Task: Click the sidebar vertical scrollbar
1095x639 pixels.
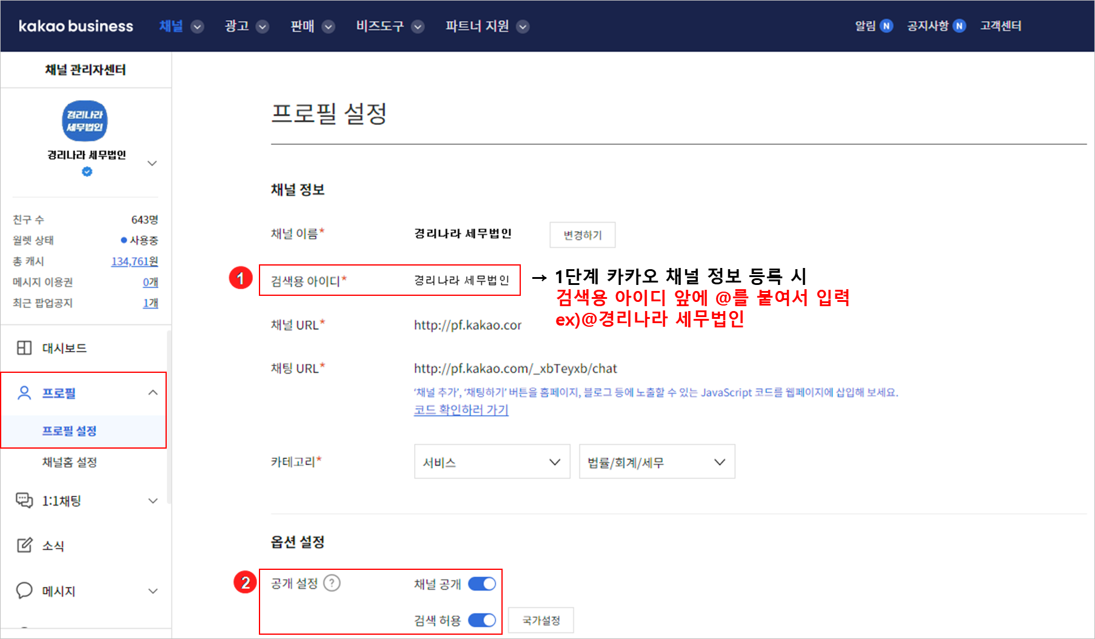Action: pyautogui.click(x=169, y=417)
